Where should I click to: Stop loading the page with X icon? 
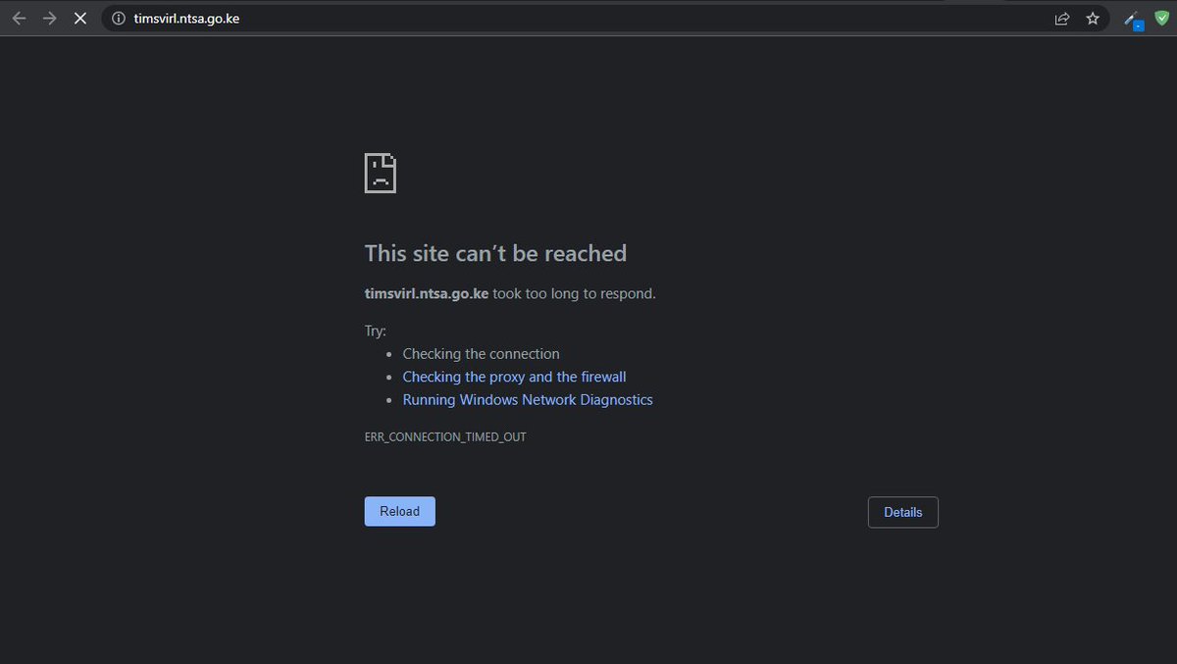(x=80, y=18)
